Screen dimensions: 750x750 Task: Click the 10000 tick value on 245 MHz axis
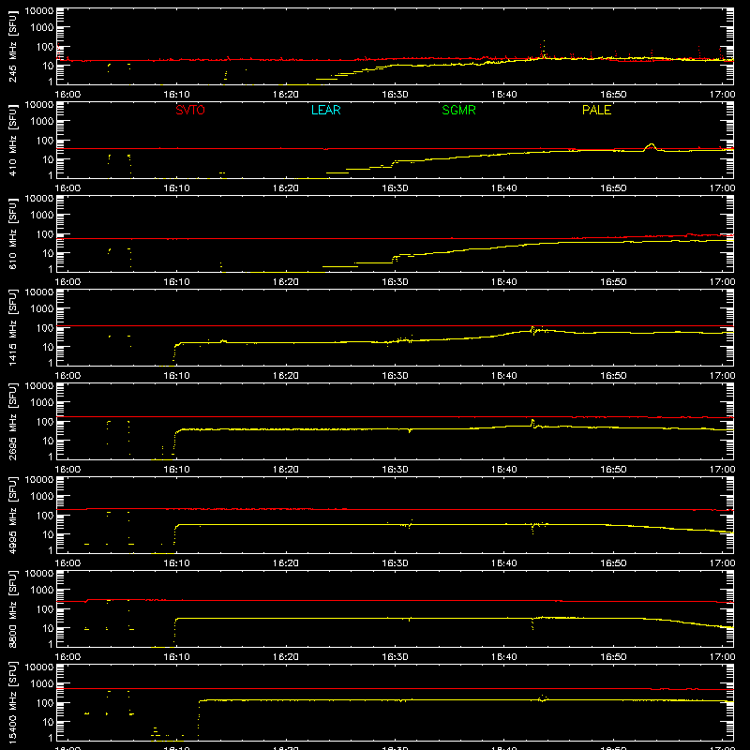click(x=39, y=11)
